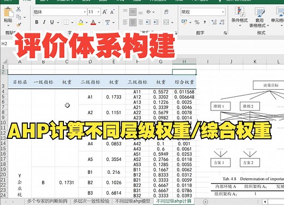Click the Paste (粘贴) clipboard icon
Screen dimensions: 284x205
[8, 12]
